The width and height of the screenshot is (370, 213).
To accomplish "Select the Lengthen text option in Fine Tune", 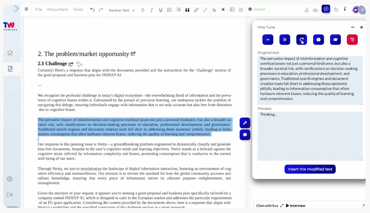I will tap(284, 39).
